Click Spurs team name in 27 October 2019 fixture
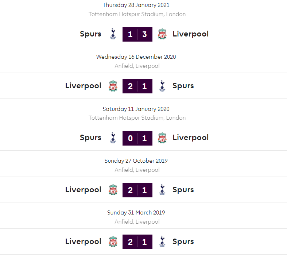The width and height of the screenshot is (287, 255). [183, 190]
